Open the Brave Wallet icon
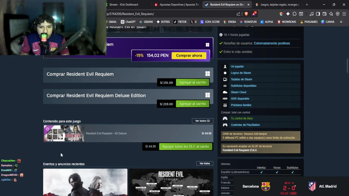 324,14
